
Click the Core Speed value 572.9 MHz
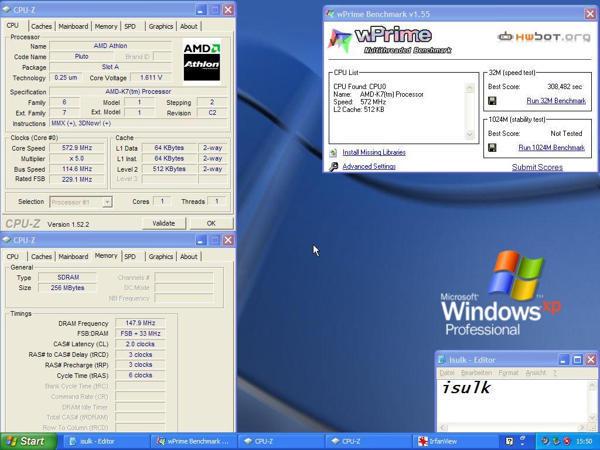[77, 148]
